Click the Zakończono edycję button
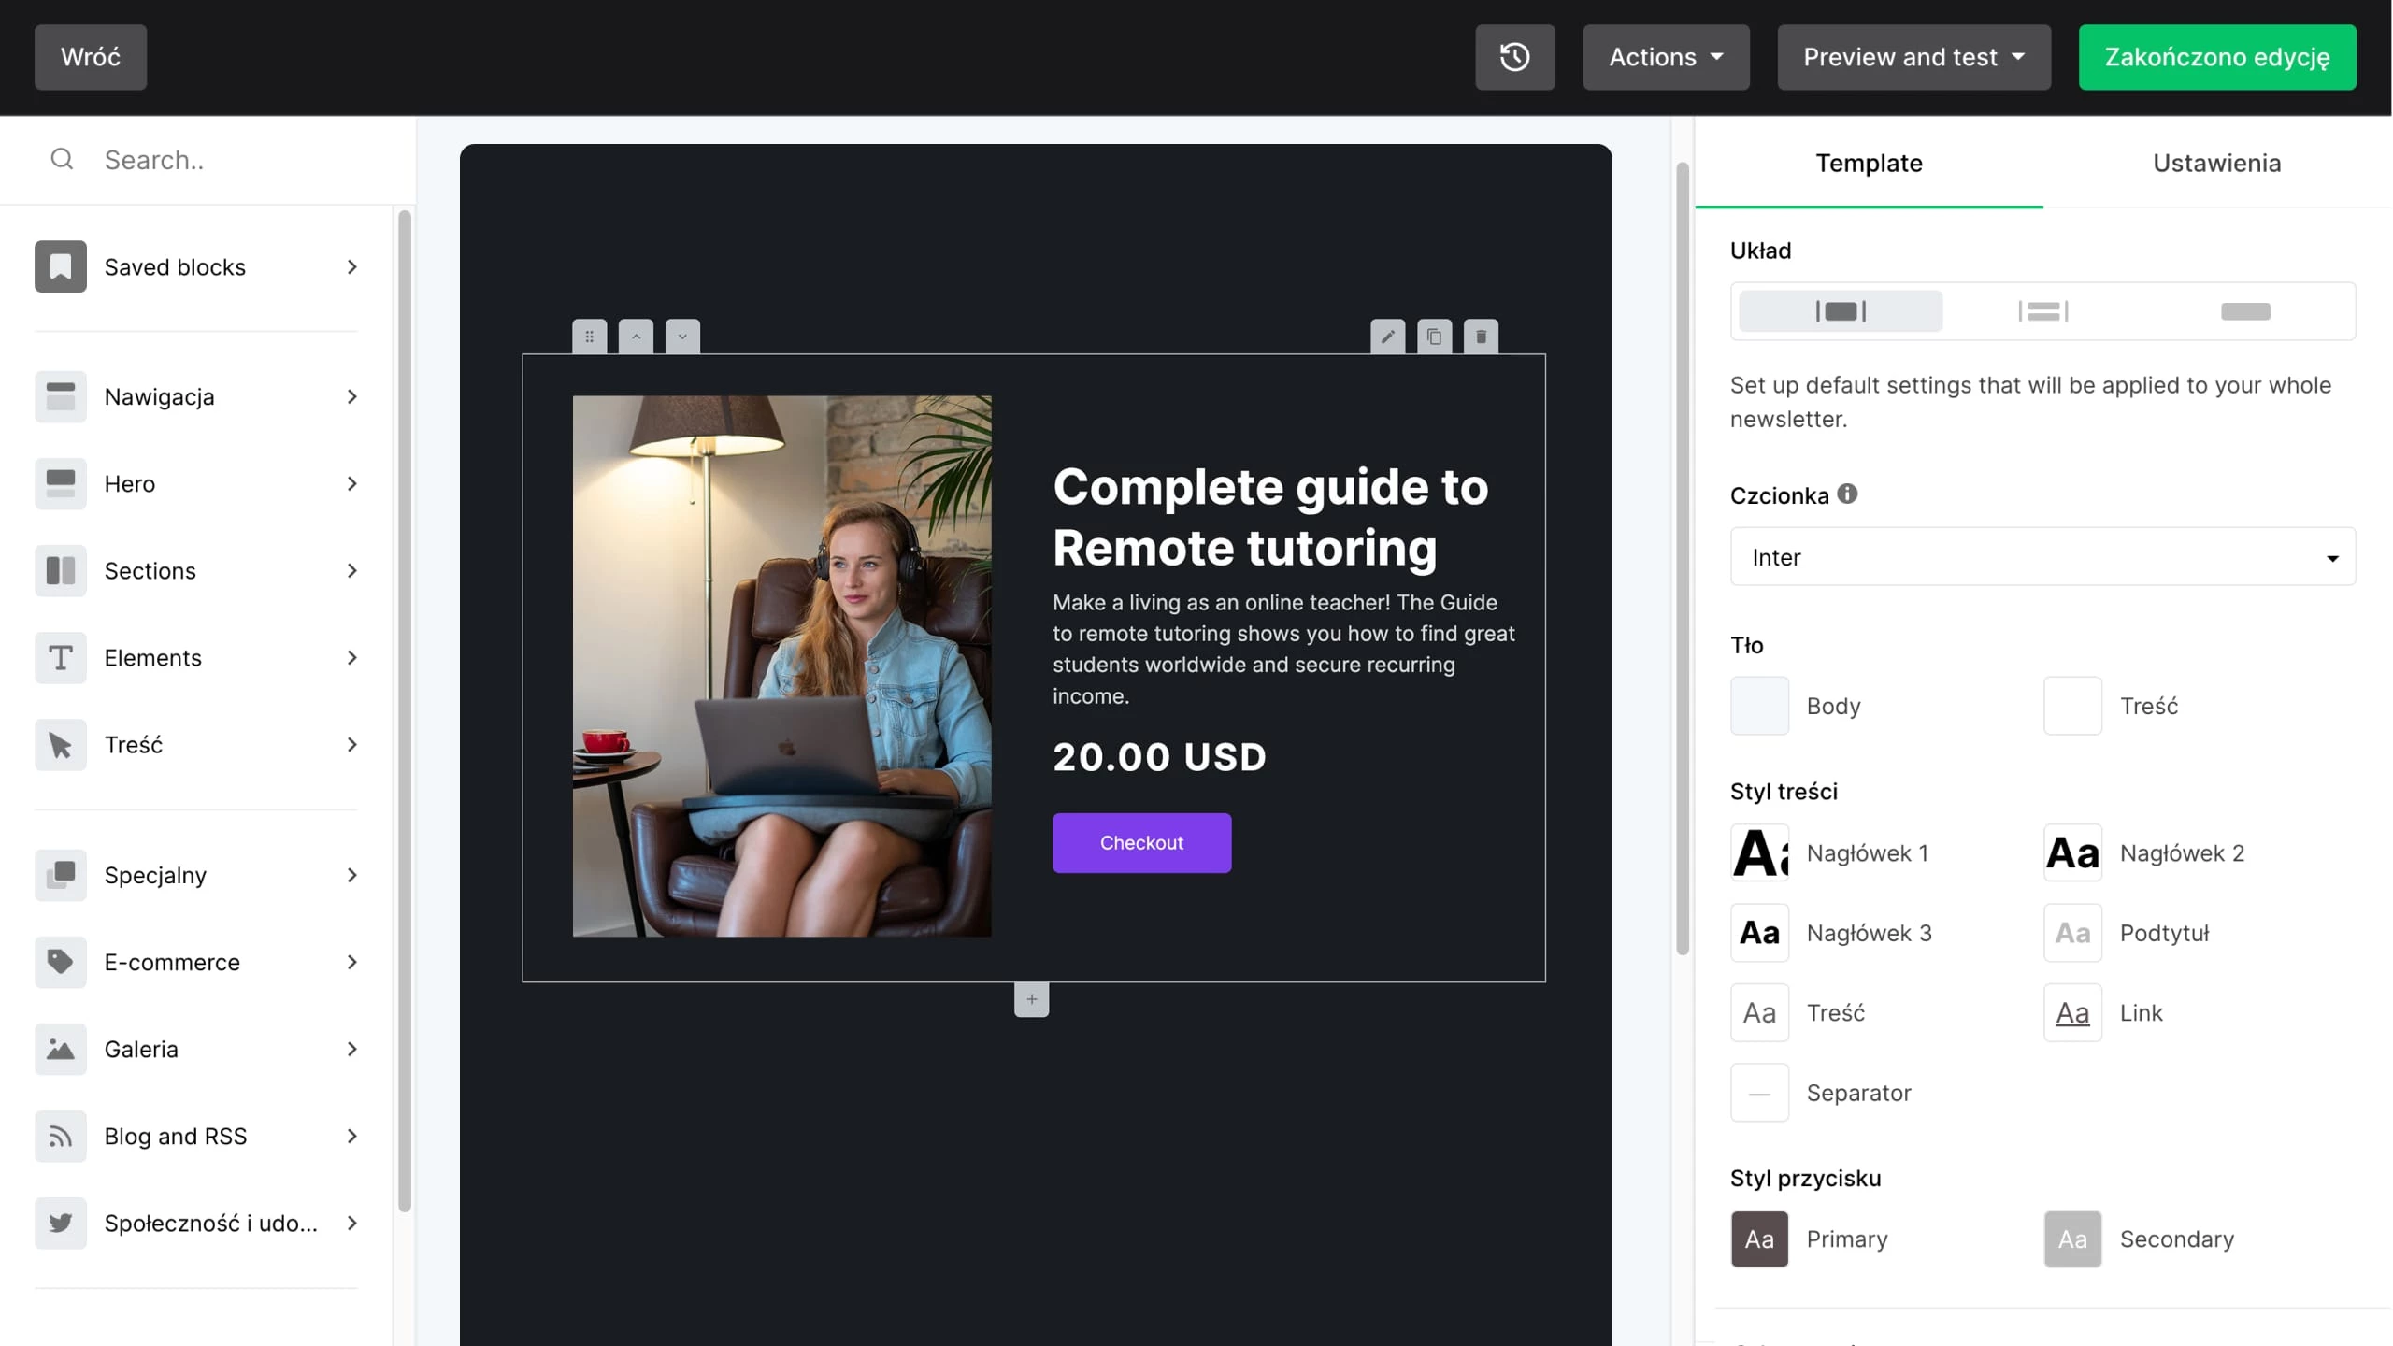Image resolution: width=2393 pixels, height=1346 pixels. pos(2216,57)
